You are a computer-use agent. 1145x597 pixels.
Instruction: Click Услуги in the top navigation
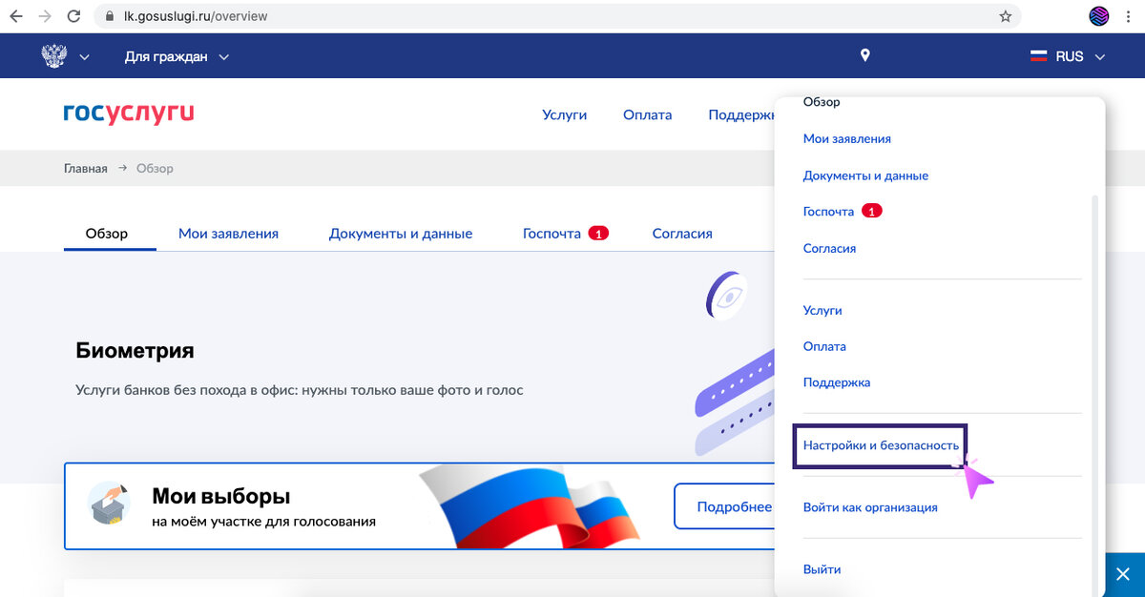click(564, 114)
